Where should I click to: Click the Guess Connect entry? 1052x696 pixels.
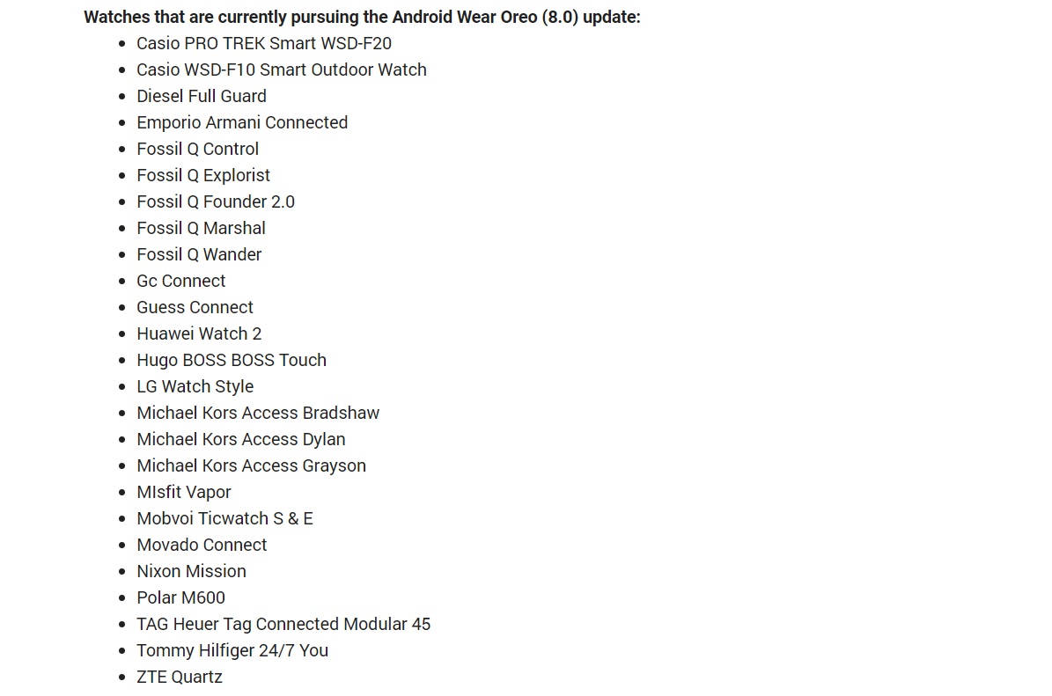(195, 307)
